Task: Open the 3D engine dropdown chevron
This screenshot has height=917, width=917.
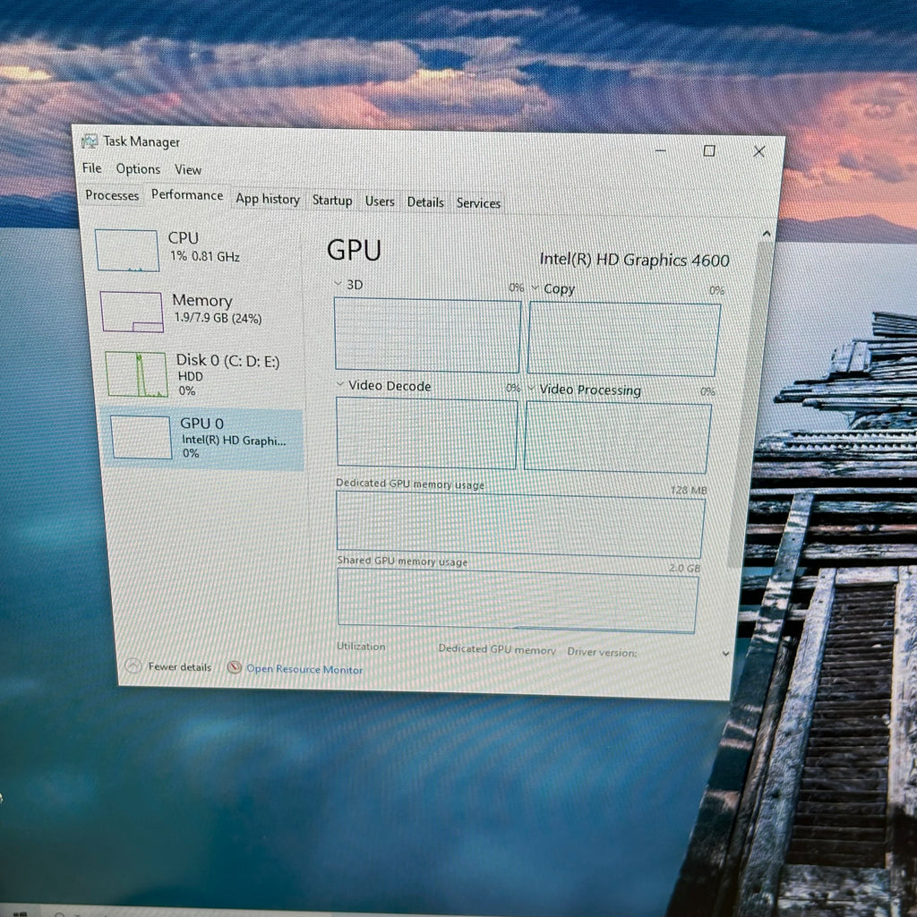Action: 338,284
